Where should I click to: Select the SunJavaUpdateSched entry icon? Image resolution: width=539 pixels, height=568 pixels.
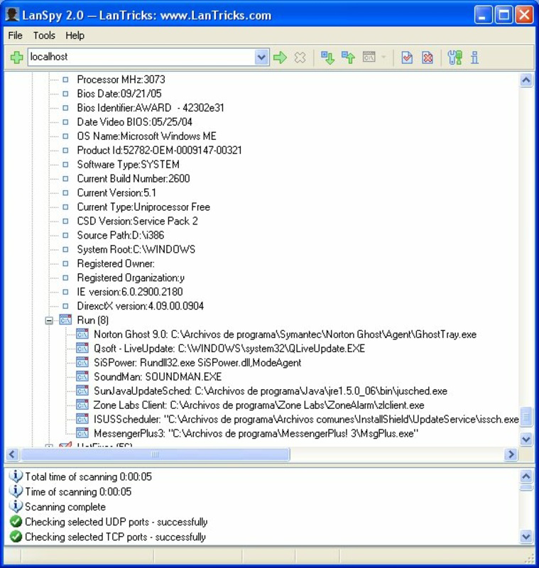82,390
